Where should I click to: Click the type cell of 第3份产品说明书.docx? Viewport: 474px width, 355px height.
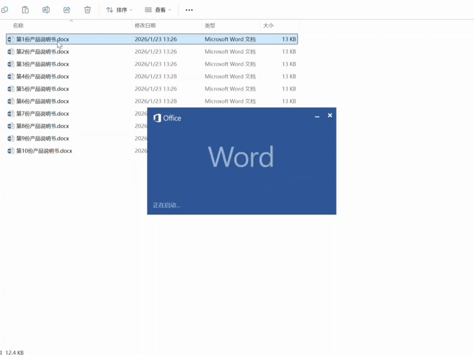230,64
